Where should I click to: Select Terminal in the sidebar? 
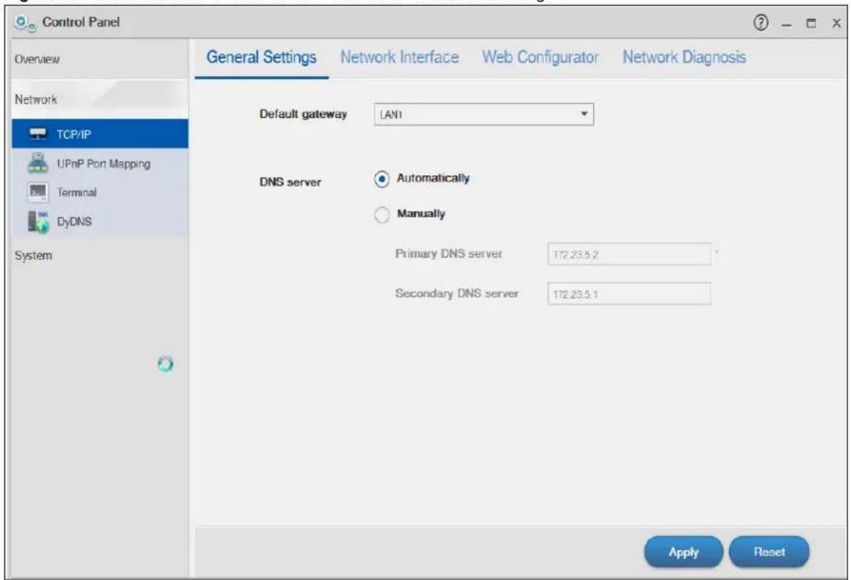point(100,192)
